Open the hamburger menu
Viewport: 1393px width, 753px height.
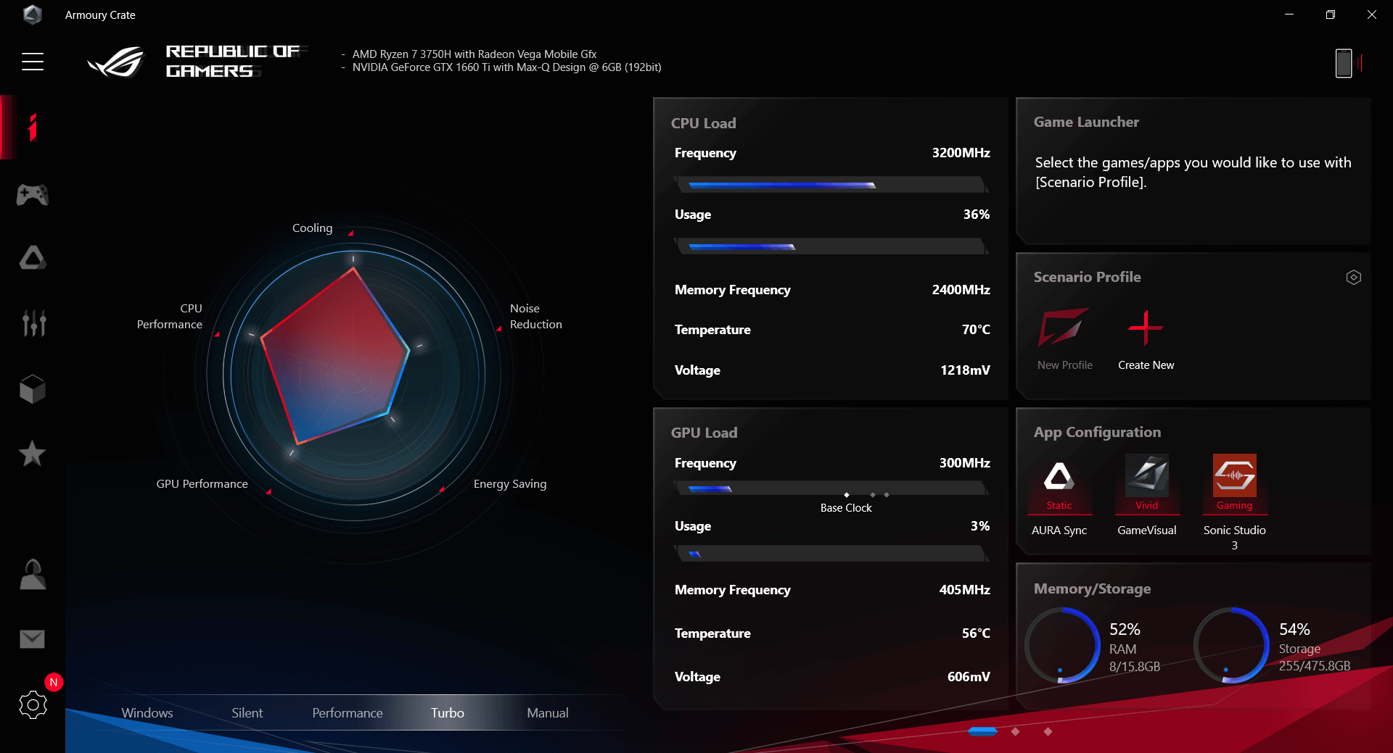(x=33, y=62)
